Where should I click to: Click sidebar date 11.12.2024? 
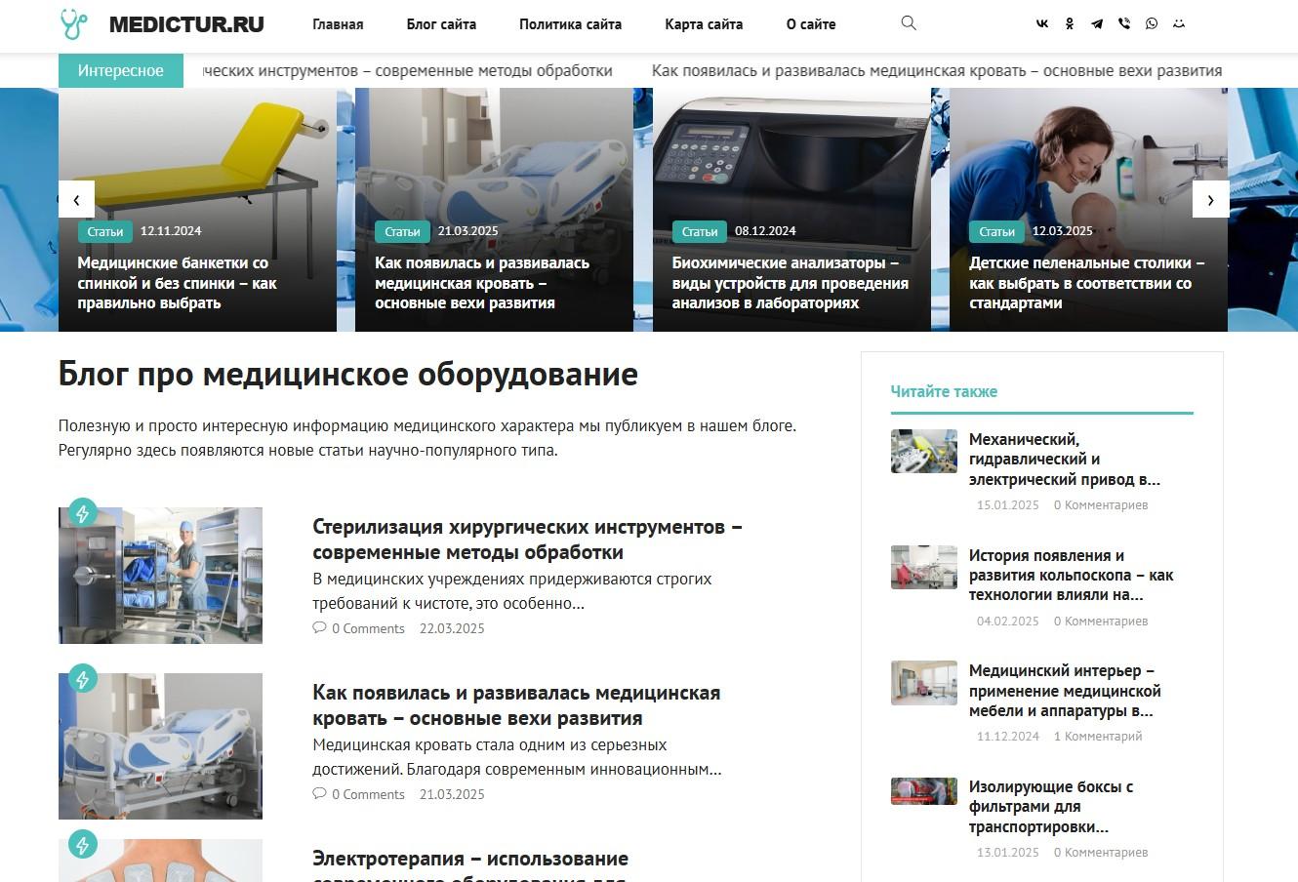[1008, 737]
